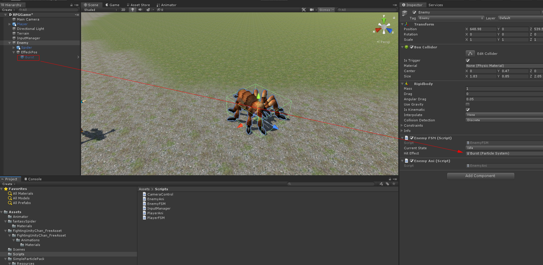The image size is (543, 265).
Task: Click Assets in the breadcrumb path
Action: [144, 189]
